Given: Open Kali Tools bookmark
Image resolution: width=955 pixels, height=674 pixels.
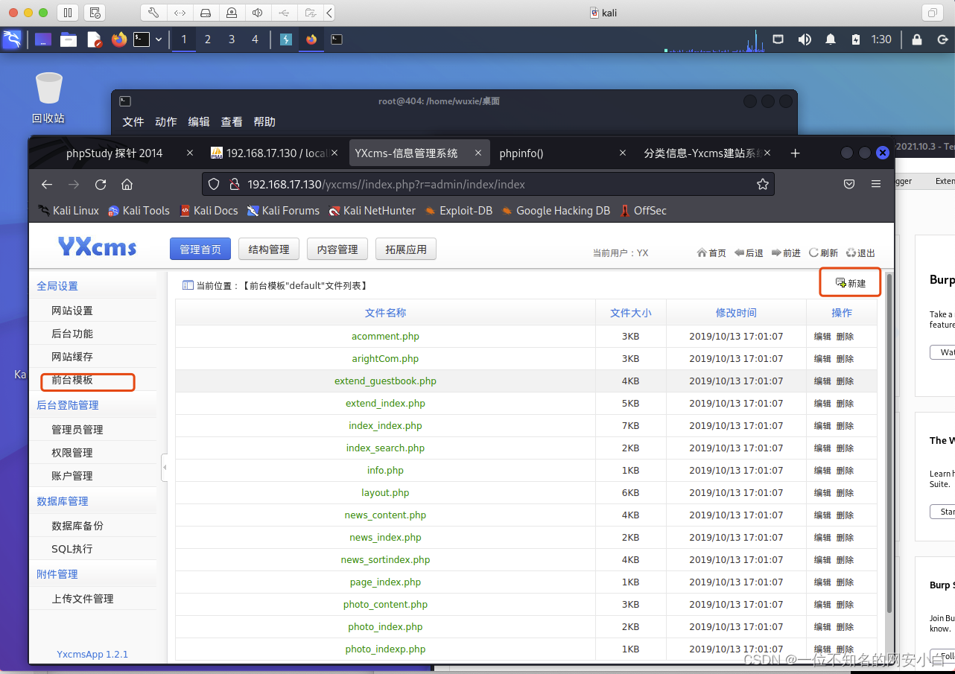Looking at the screenshot, I should click(x=139, y=211).
